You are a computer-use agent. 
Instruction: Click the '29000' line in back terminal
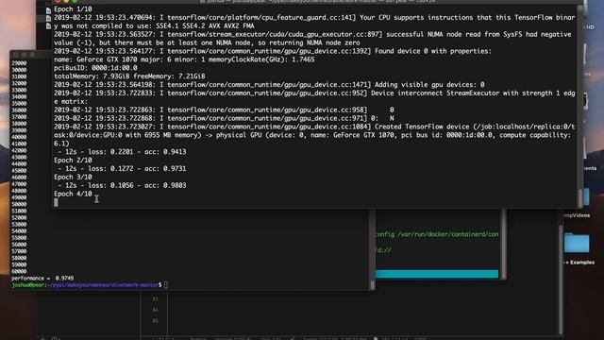tap(19, 63)
